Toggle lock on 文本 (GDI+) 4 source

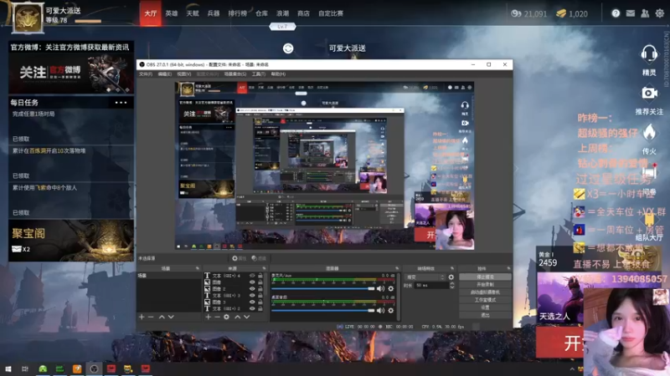pyautogui.click(x=260, y=276)
